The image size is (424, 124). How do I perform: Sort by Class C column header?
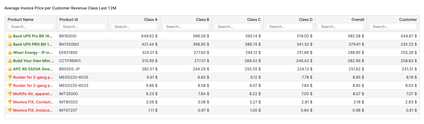[x=254, y=19]
